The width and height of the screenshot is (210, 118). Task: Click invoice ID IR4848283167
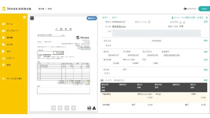point(119,22)
